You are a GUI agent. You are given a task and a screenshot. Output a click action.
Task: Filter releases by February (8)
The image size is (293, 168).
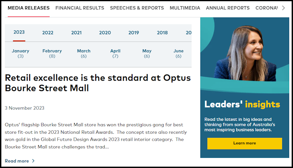click(x=52, y=54)
